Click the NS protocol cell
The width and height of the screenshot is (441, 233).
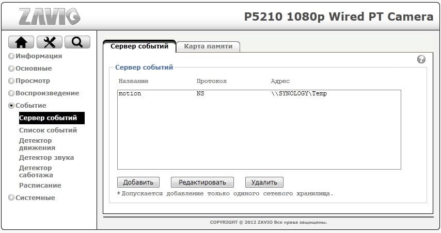click(200, 93)
